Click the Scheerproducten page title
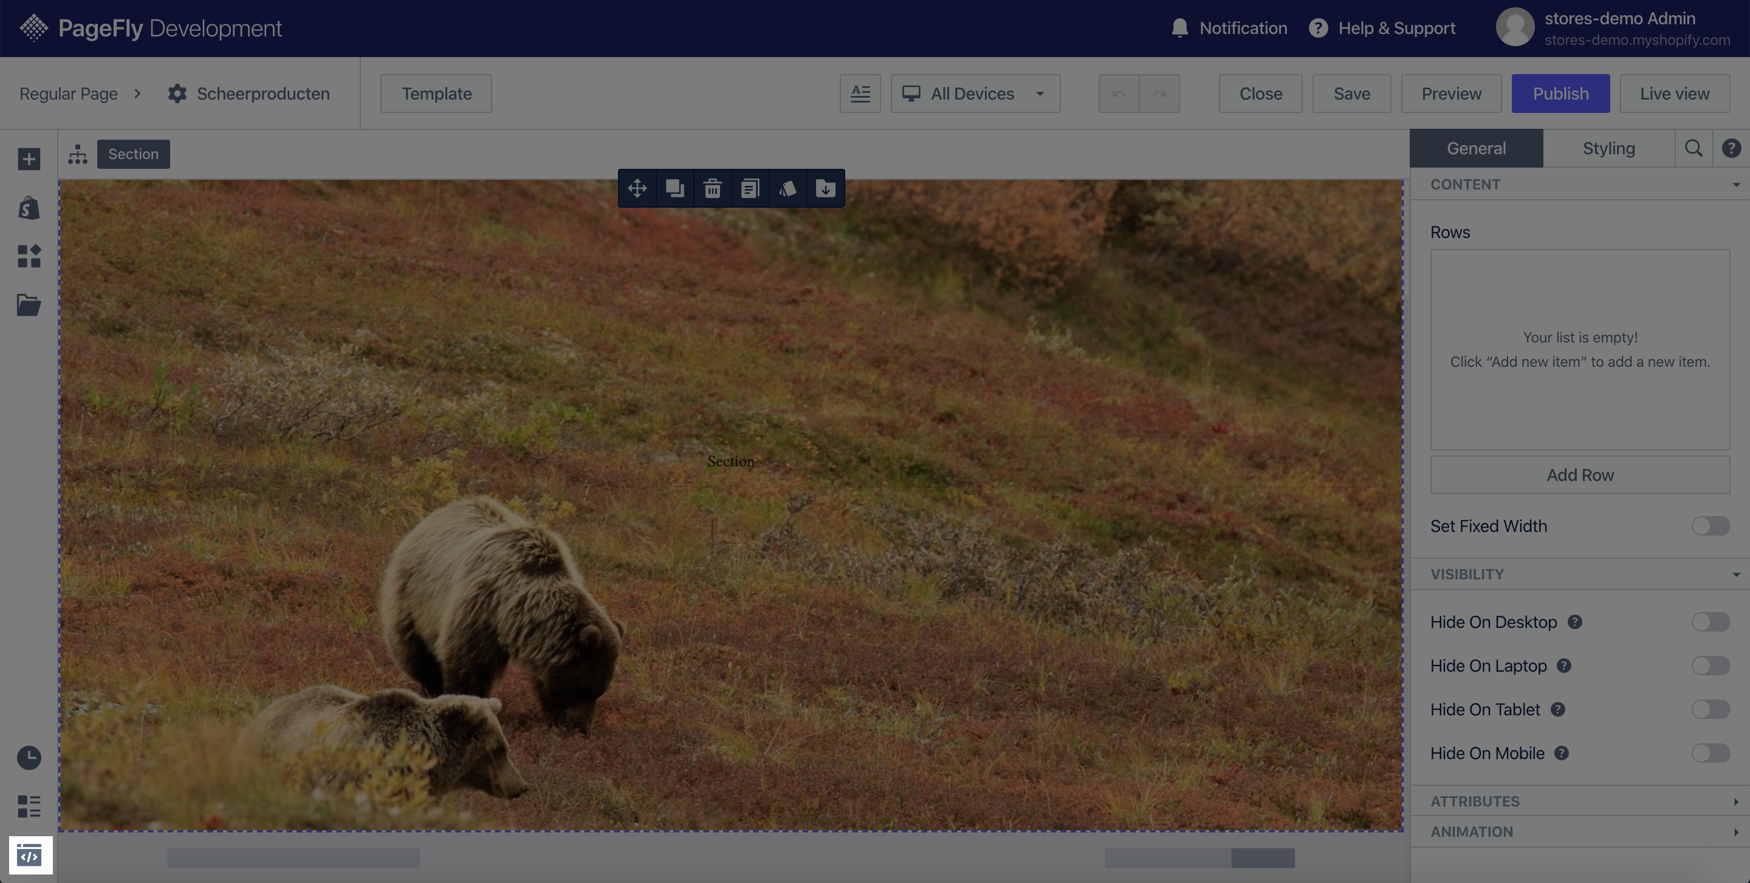 click(x=263, y=93)
